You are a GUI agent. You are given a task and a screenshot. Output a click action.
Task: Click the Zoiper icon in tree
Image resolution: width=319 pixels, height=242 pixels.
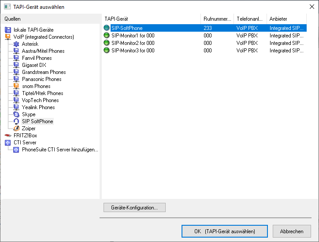click(16, 128)
